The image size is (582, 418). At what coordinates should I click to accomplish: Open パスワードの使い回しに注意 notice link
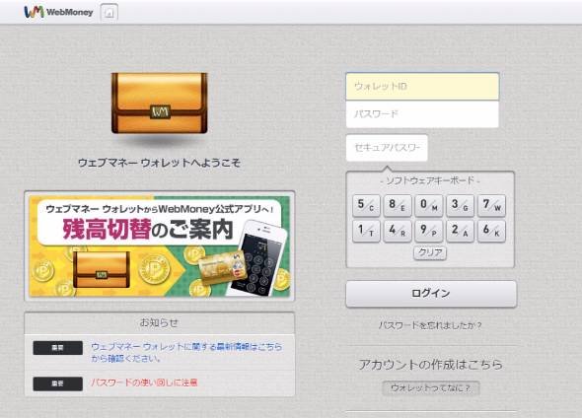[144, 383]
